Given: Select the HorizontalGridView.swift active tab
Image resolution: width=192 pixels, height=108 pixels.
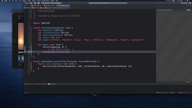Looking at the screenshot, I should coord(63,6).
